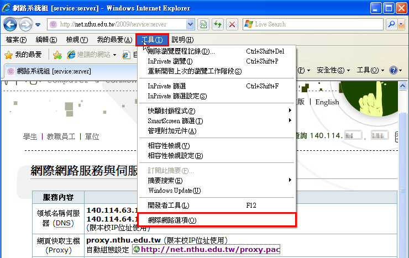Click the magnifier Search button
The image size is (409, 258).
[x=392, y=24]
